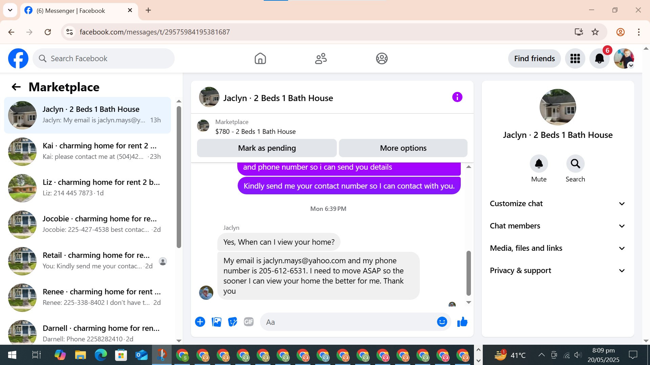Expand Customize chat section

click(557, 203)
